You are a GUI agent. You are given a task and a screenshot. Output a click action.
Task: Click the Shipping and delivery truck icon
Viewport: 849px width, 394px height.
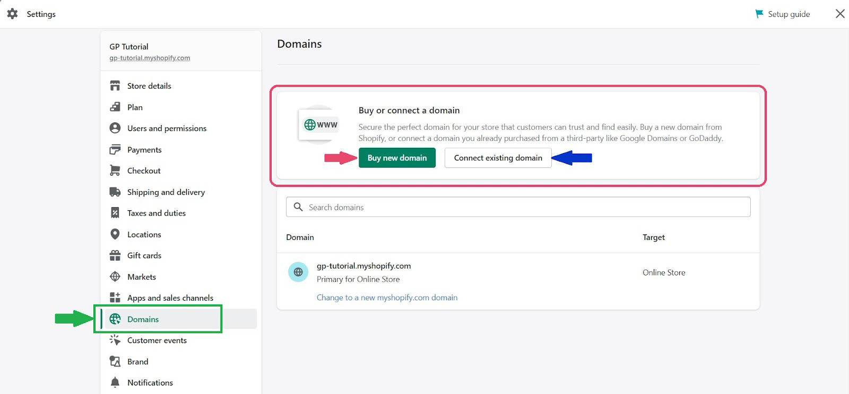pyautogui.click(x=115, y=192)
